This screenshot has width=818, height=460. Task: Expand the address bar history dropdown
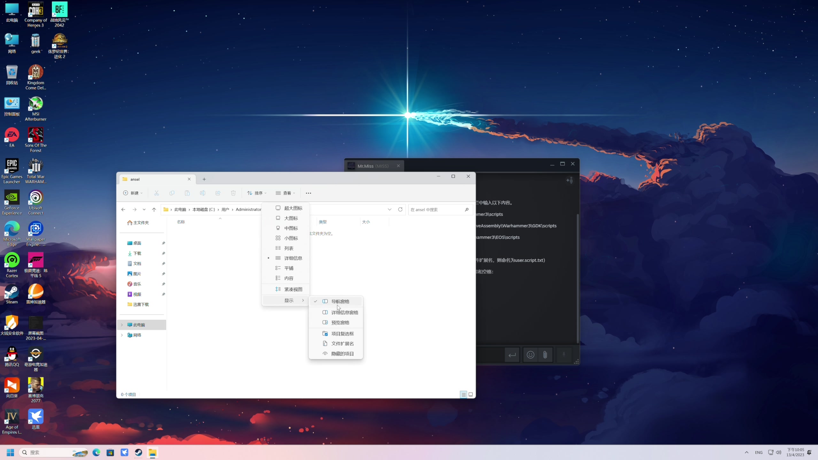pyautogui.click(x=390, y=210)
